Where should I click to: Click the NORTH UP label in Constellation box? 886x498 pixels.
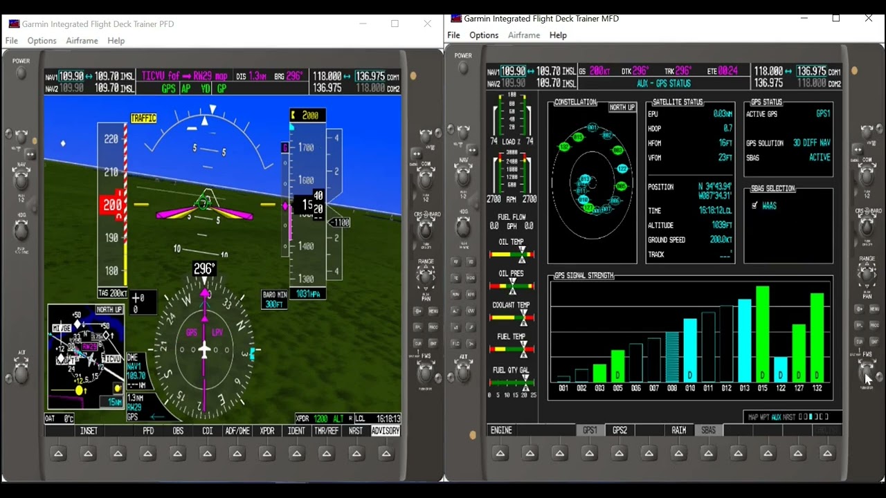point(622,107)
